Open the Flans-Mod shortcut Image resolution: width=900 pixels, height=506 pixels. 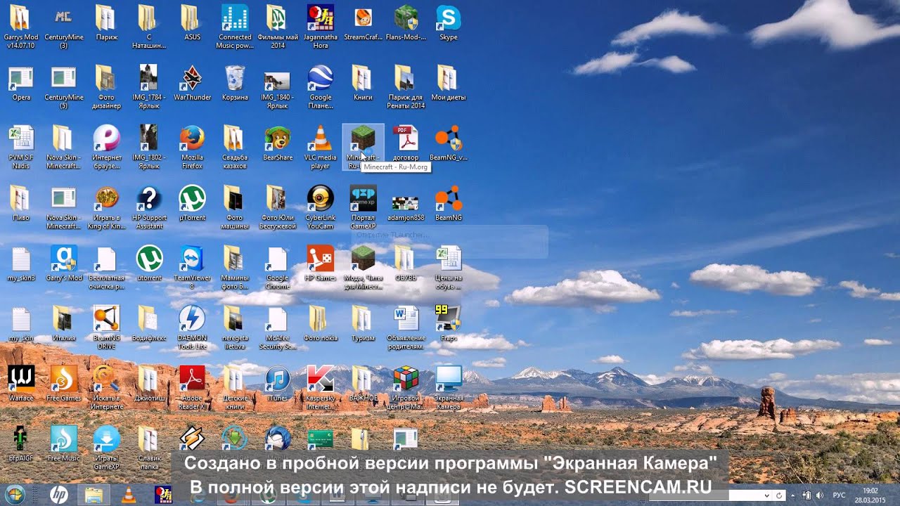tap(406, 22)
